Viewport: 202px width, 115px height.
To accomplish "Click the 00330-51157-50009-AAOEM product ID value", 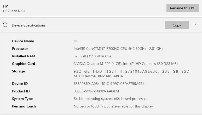I will (96, 91).
